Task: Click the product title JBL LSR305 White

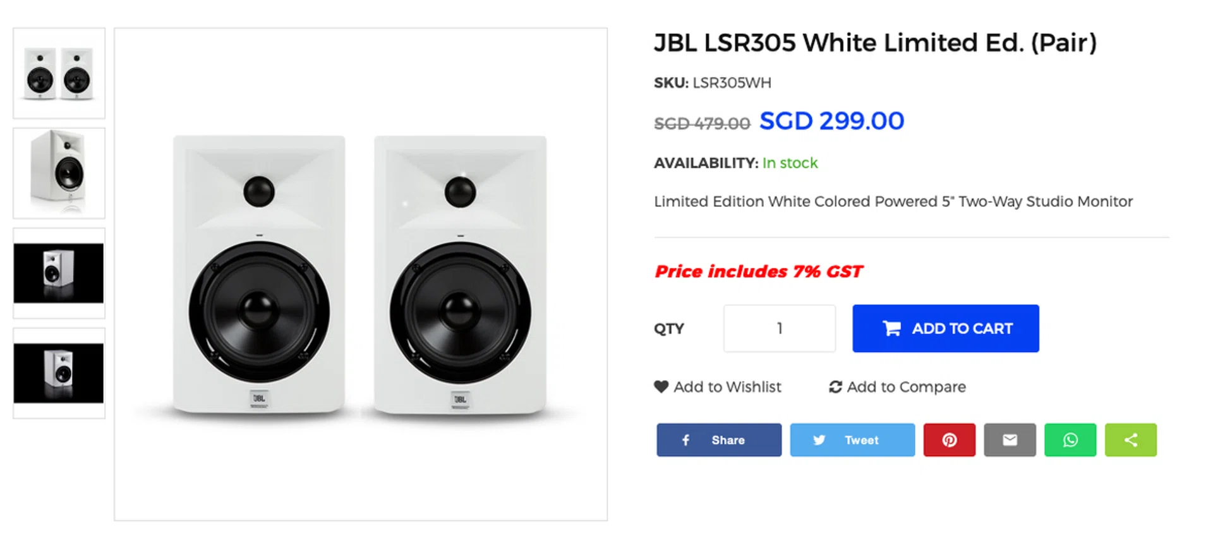Action: pos(875,43)
